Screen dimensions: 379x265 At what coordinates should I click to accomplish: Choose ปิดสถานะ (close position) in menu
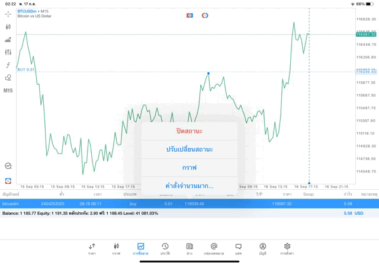pyautogui.click(x=189, y=130)
